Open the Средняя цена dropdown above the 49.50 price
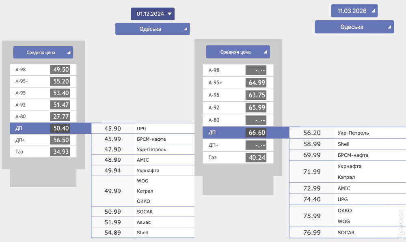Screen dimensions: 406x242 click(43, 52)
